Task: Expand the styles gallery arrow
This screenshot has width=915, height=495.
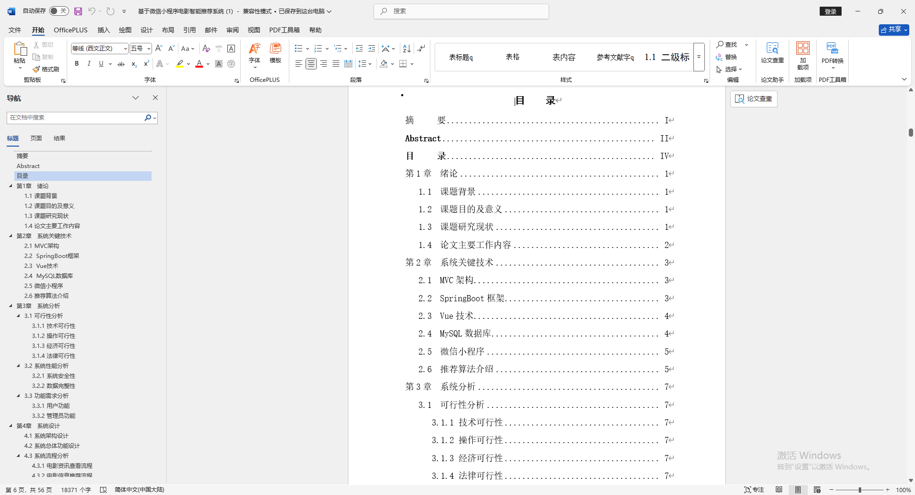Action: pyautogui.click(x=698, y=57)
